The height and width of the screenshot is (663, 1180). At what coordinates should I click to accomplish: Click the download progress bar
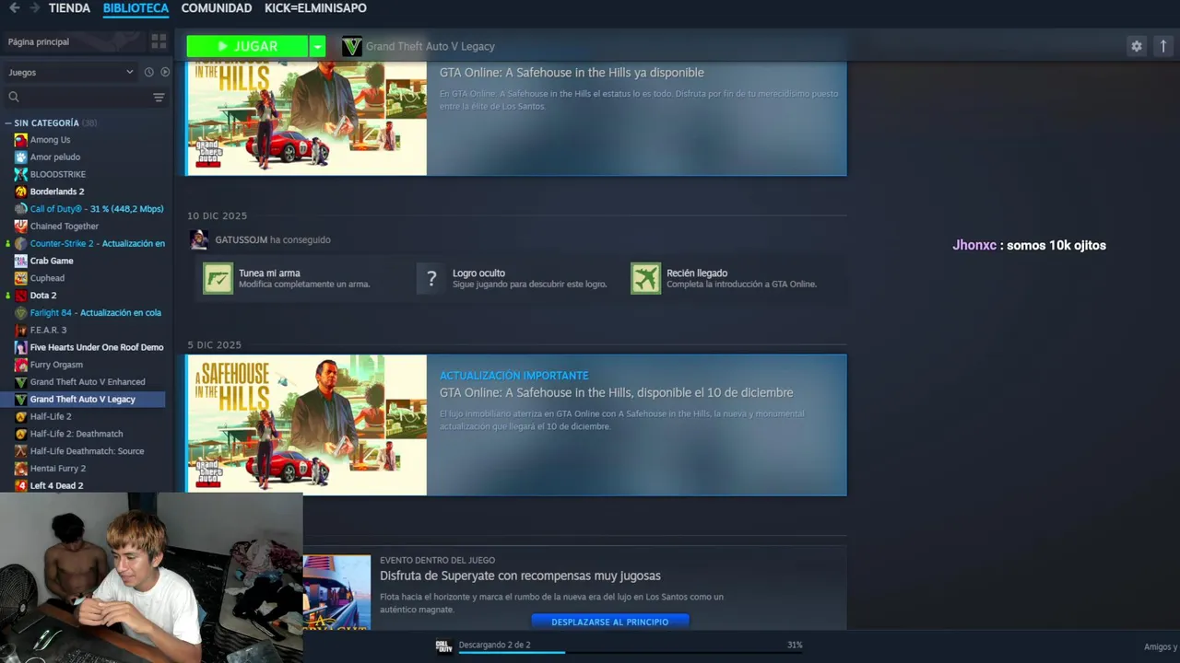click(x=630, y=653)
